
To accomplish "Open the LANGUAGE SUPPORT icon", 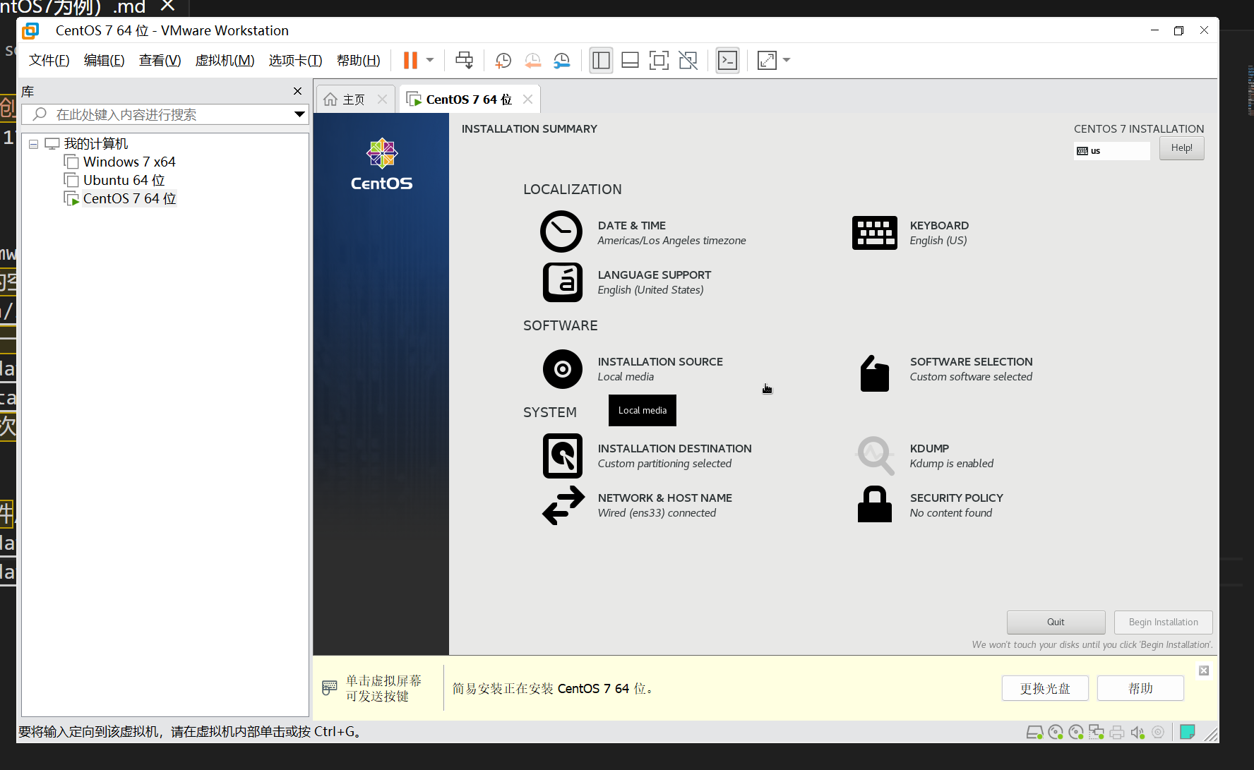I will coord(563,282).
